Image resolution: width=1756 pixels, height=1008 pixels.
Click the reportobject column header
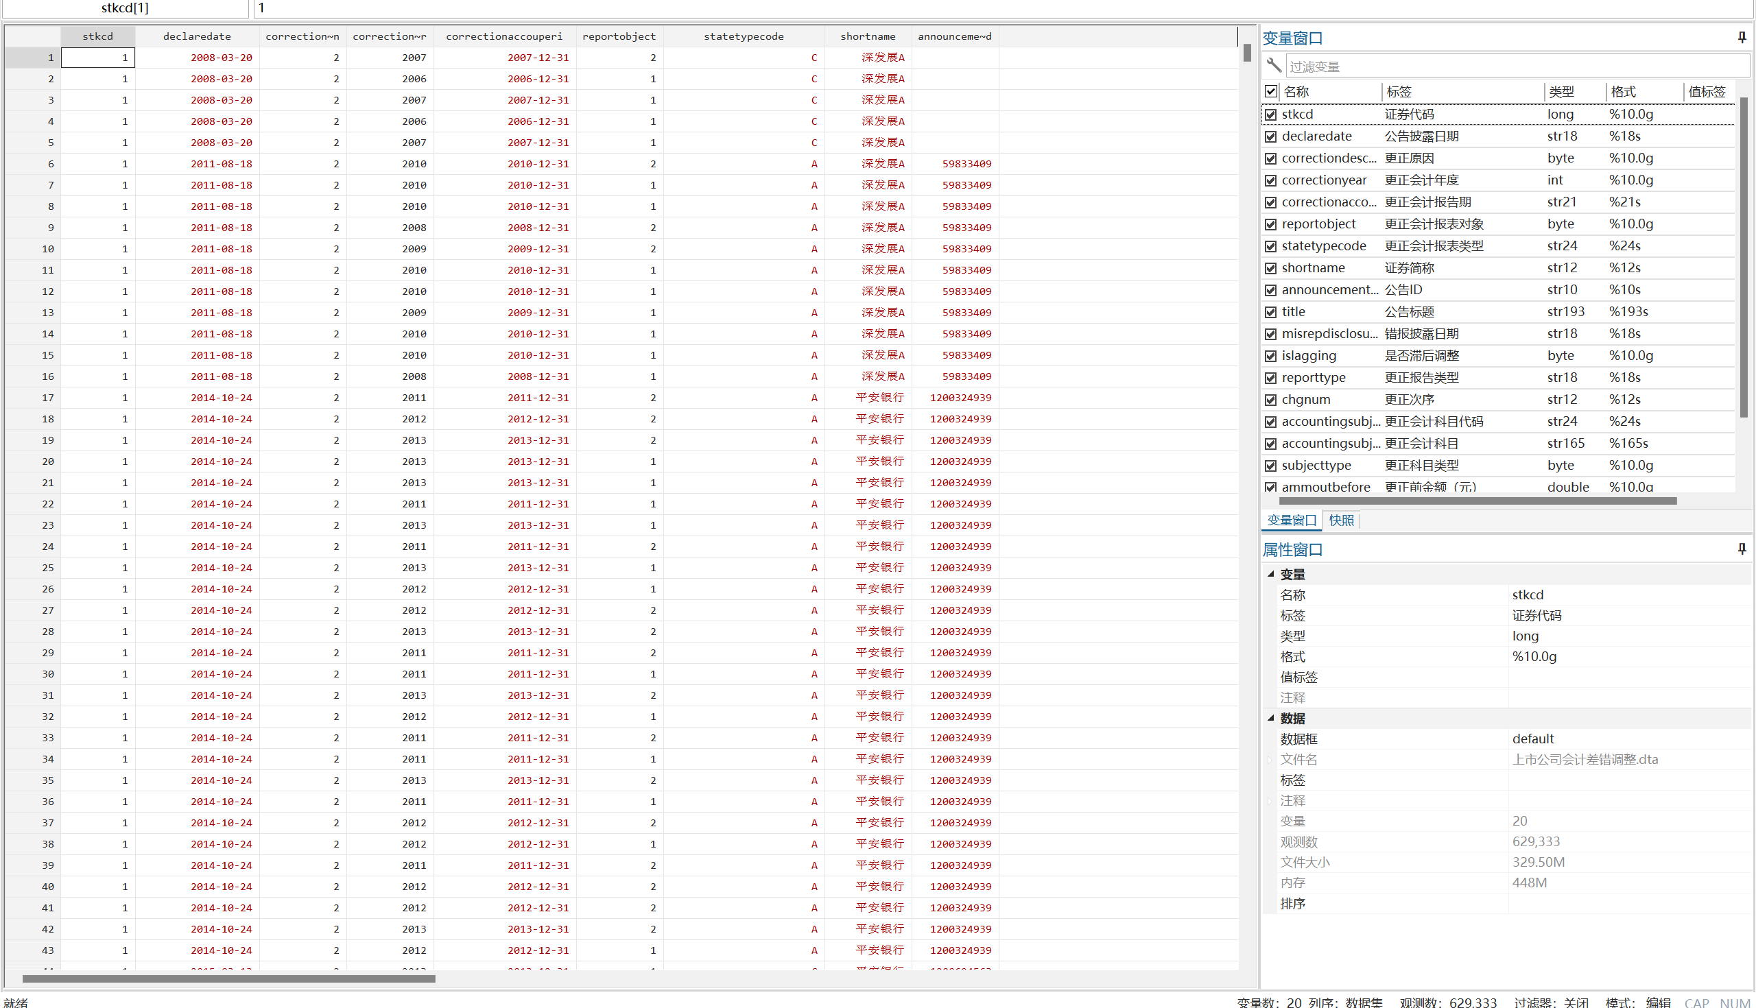[x=618, y=36]
